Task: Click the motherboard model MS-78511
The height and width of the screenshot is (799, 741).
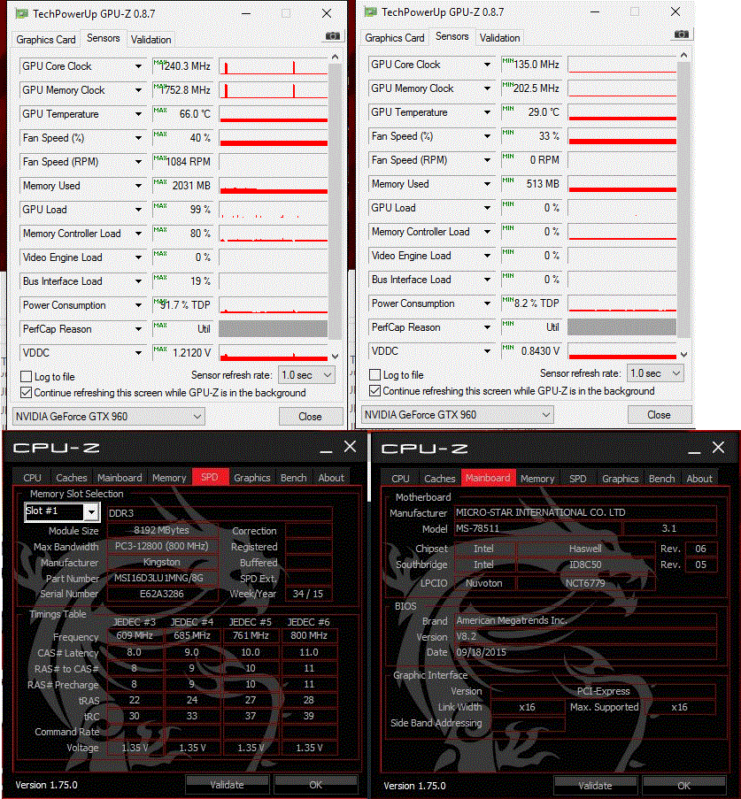Action: (x=537, y=528)
